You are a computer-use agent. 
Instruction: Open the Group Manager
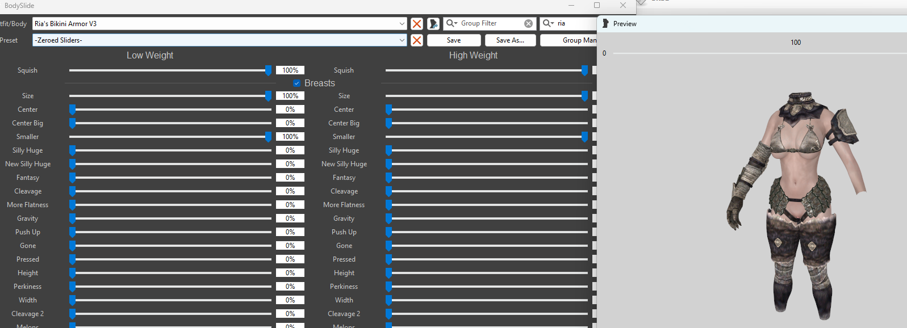coord(569,40)
